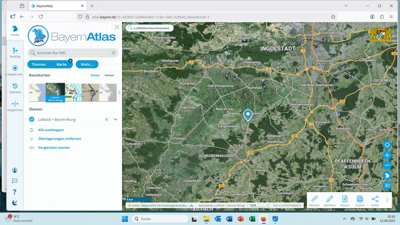400x225 pixels.
Task: Open the Zeitreise time travel tool
Action: point(15,88)
